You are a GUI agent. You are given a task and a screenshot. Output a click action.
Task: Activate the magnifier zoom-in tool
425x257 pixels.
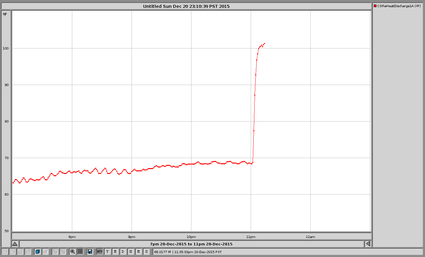(73, 252)
